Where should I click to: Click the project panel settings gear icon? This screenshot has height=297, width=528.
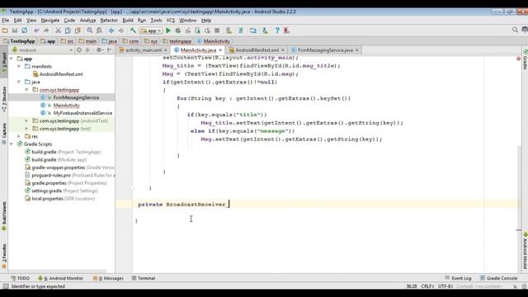point(99,49)
